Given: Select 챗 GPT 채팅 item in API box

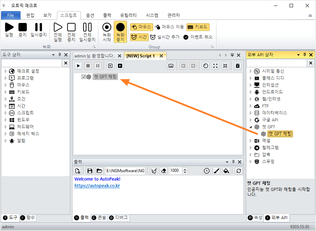Looking at the screenshot, I should [280, 134].
